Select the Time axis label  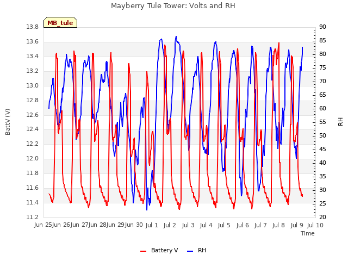[308, 233]
